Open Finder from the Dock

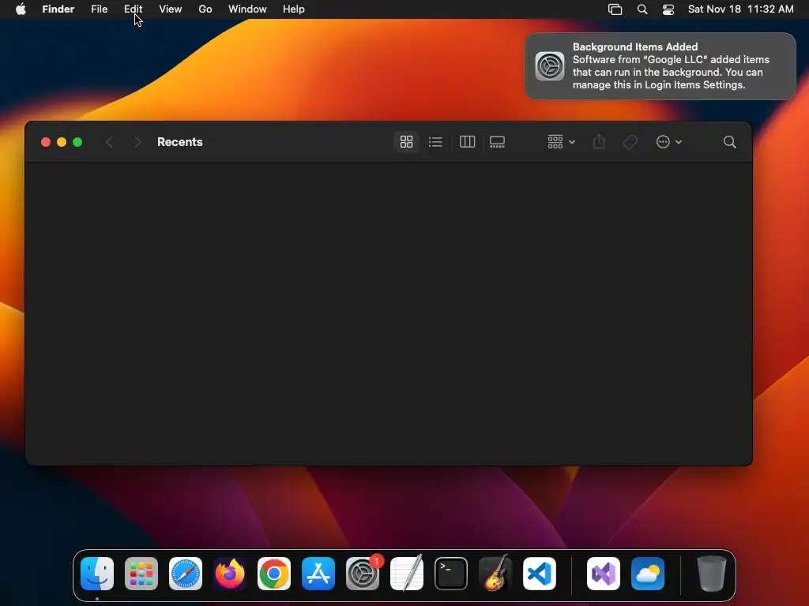click(x=97, y=574)
